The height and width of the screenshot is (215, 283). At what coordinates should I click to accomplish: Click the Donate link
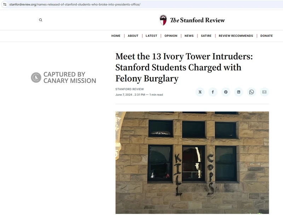(x=266, y=36)
